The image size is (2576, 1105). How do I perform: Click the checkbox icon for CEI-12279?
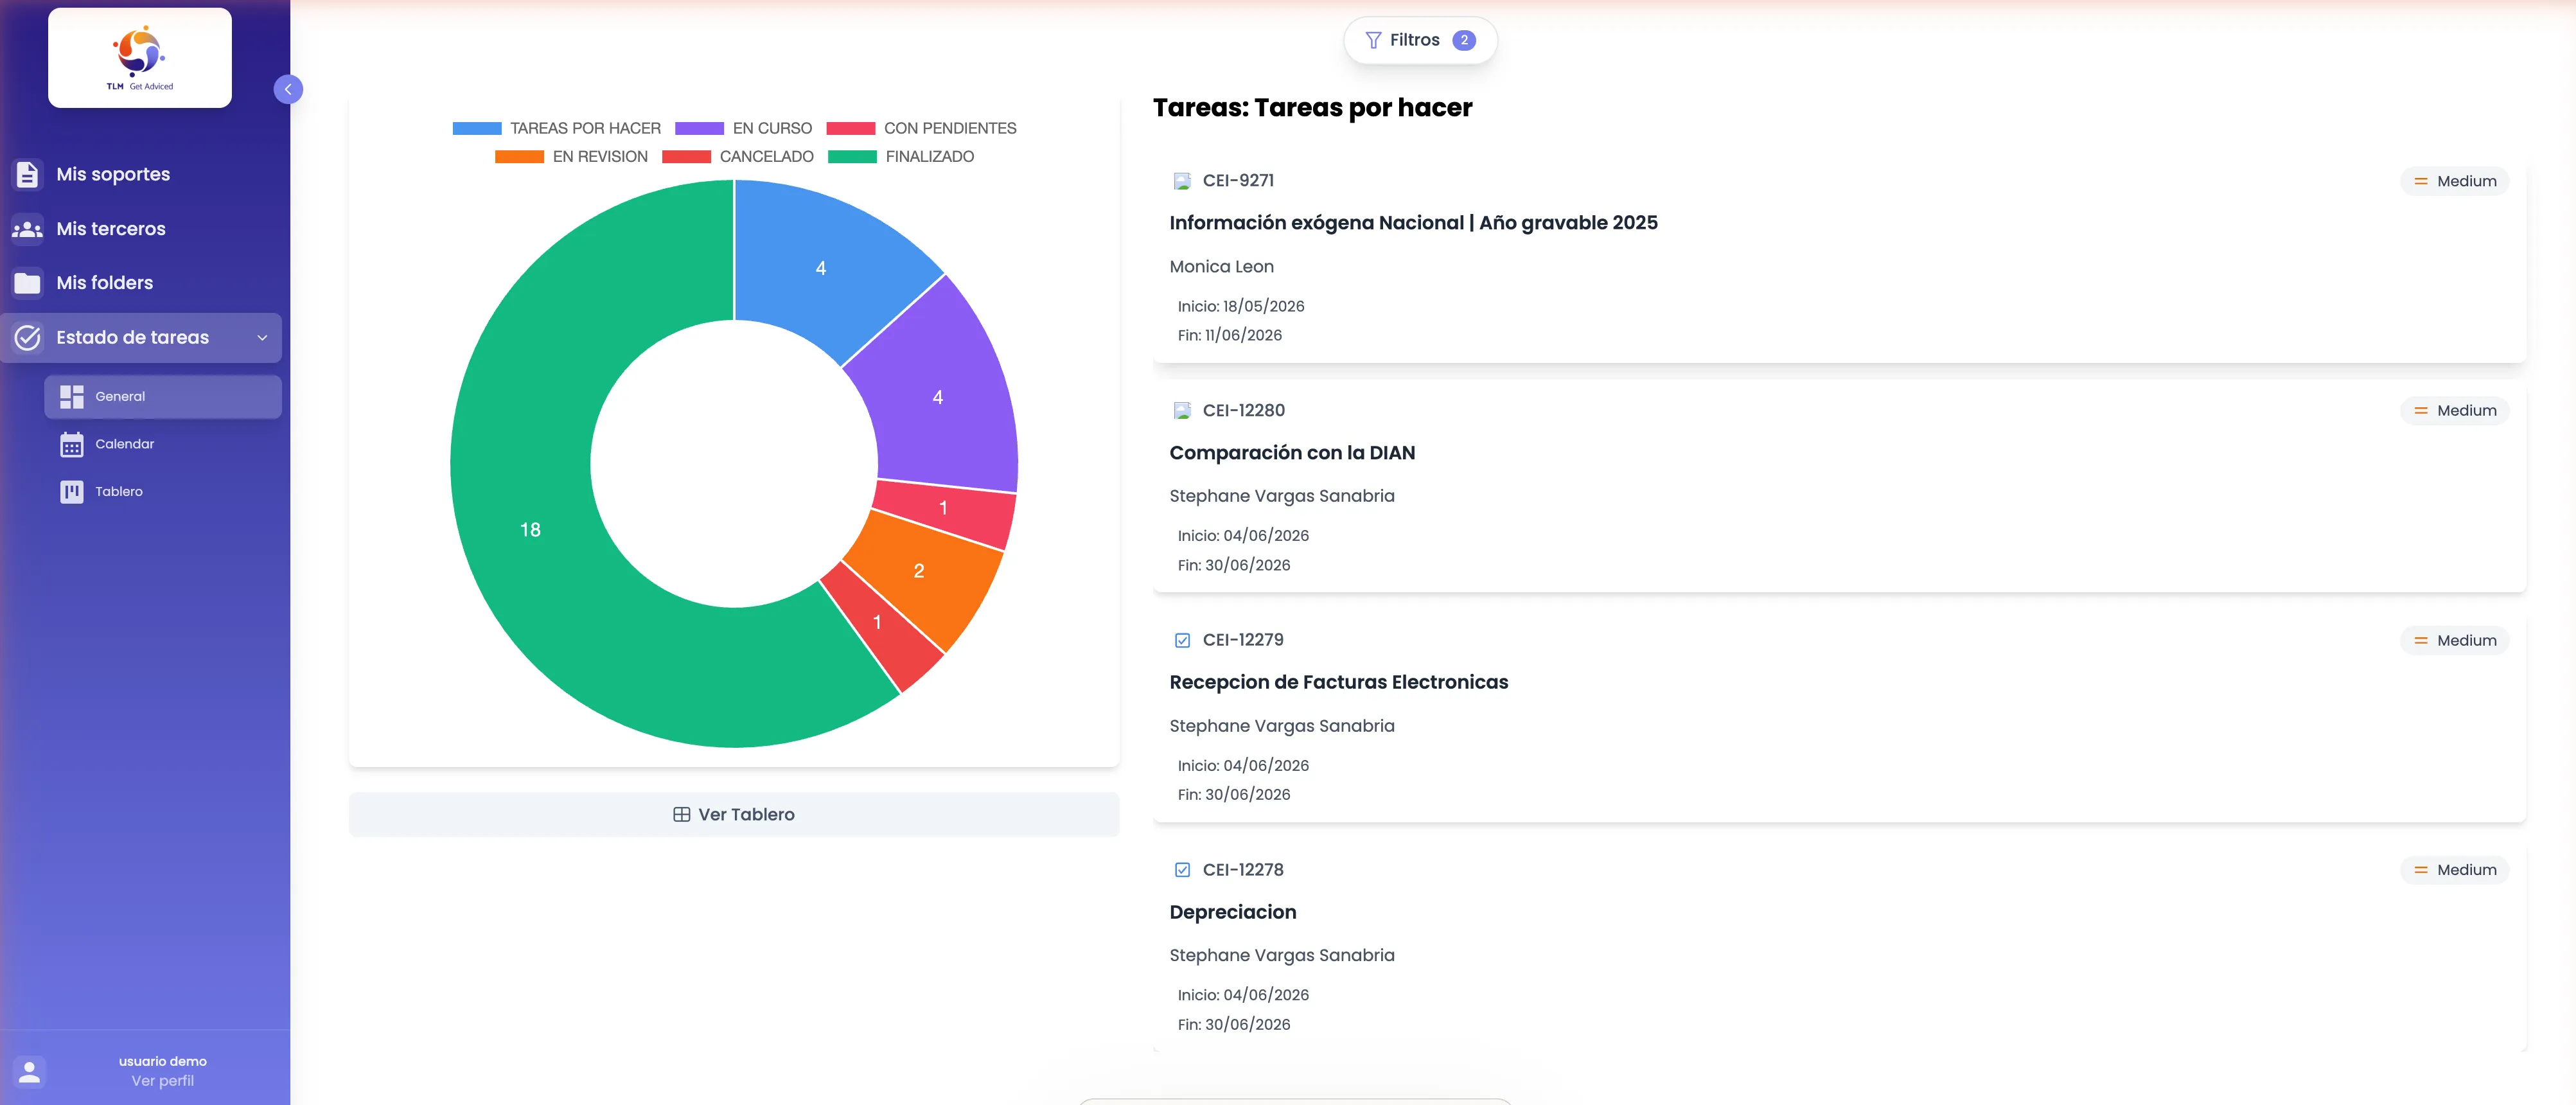(1182, 640)
